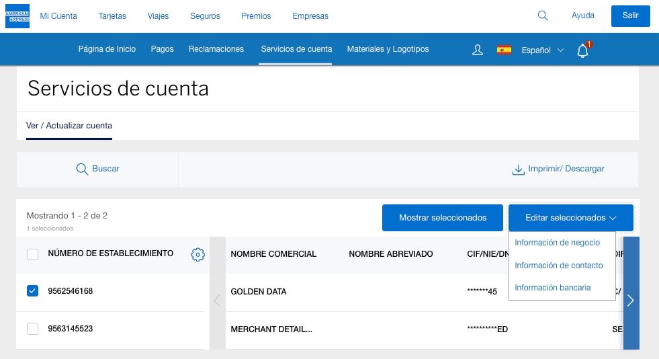Screen dimensions: 659x359
Task: Collapse the Editar seleccionados dropdown
Action: (570, 218)
